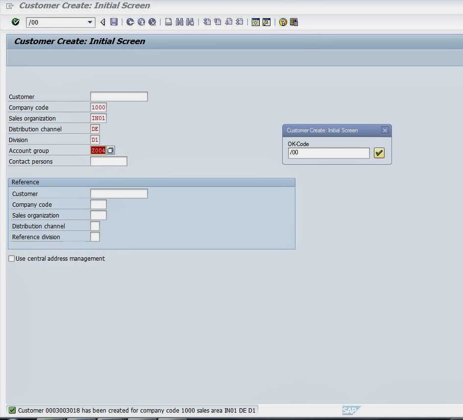This screenshot has width=463, height=420.
Task: Click the Contact persons input field
Action: (108, 161)
